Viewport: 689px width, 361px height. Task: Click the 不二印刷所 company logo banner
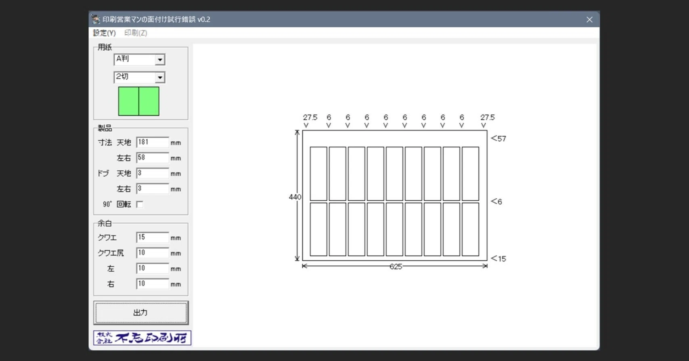pos(142,338)
